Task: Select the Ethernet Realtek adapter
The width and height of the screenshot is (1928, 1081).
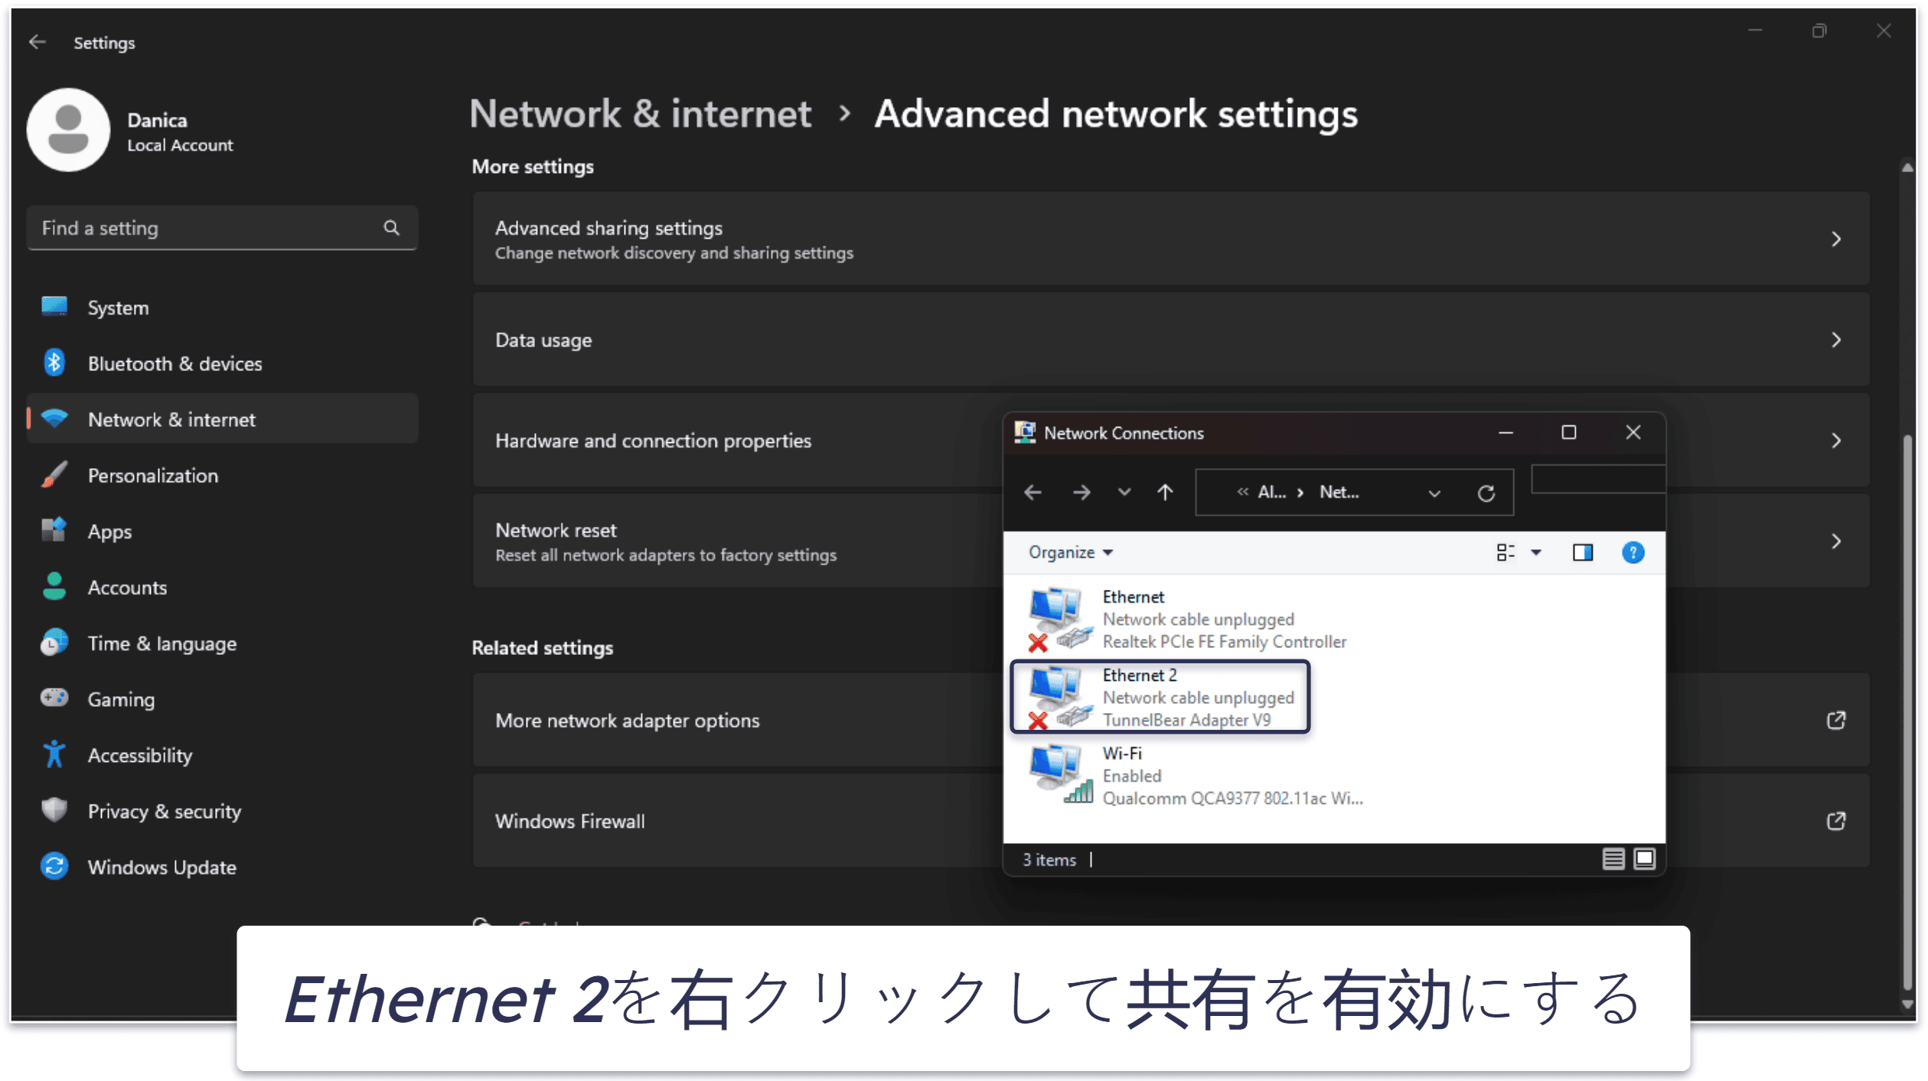Action: [x=1188, y=620]
